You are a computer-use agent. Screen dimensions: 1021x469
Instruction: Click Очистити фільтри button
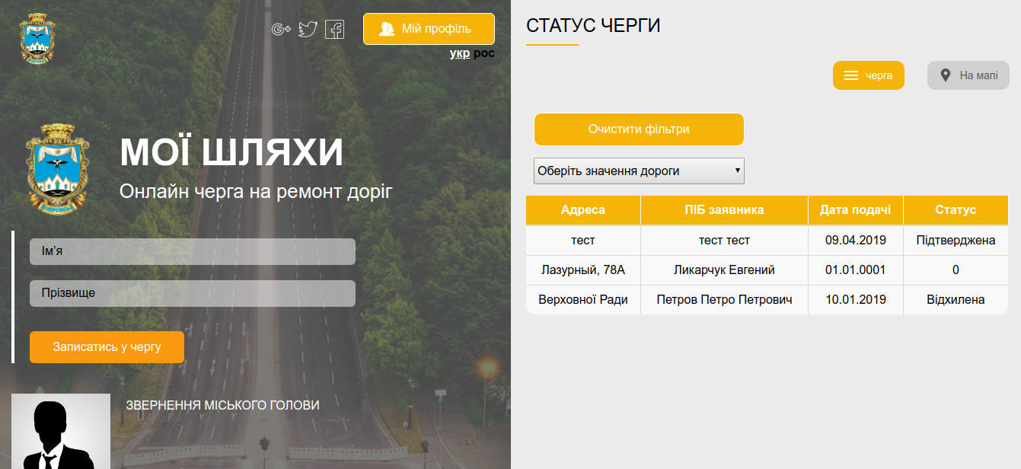click(x=639, y=129)
